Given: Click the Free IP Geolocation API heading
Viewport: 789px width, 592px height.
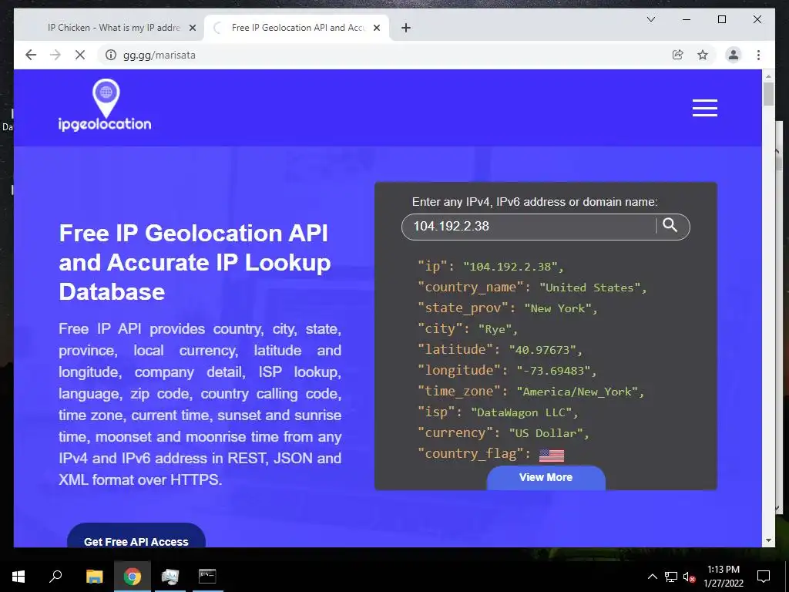Looking at the screenshot, I should [195, 262].
